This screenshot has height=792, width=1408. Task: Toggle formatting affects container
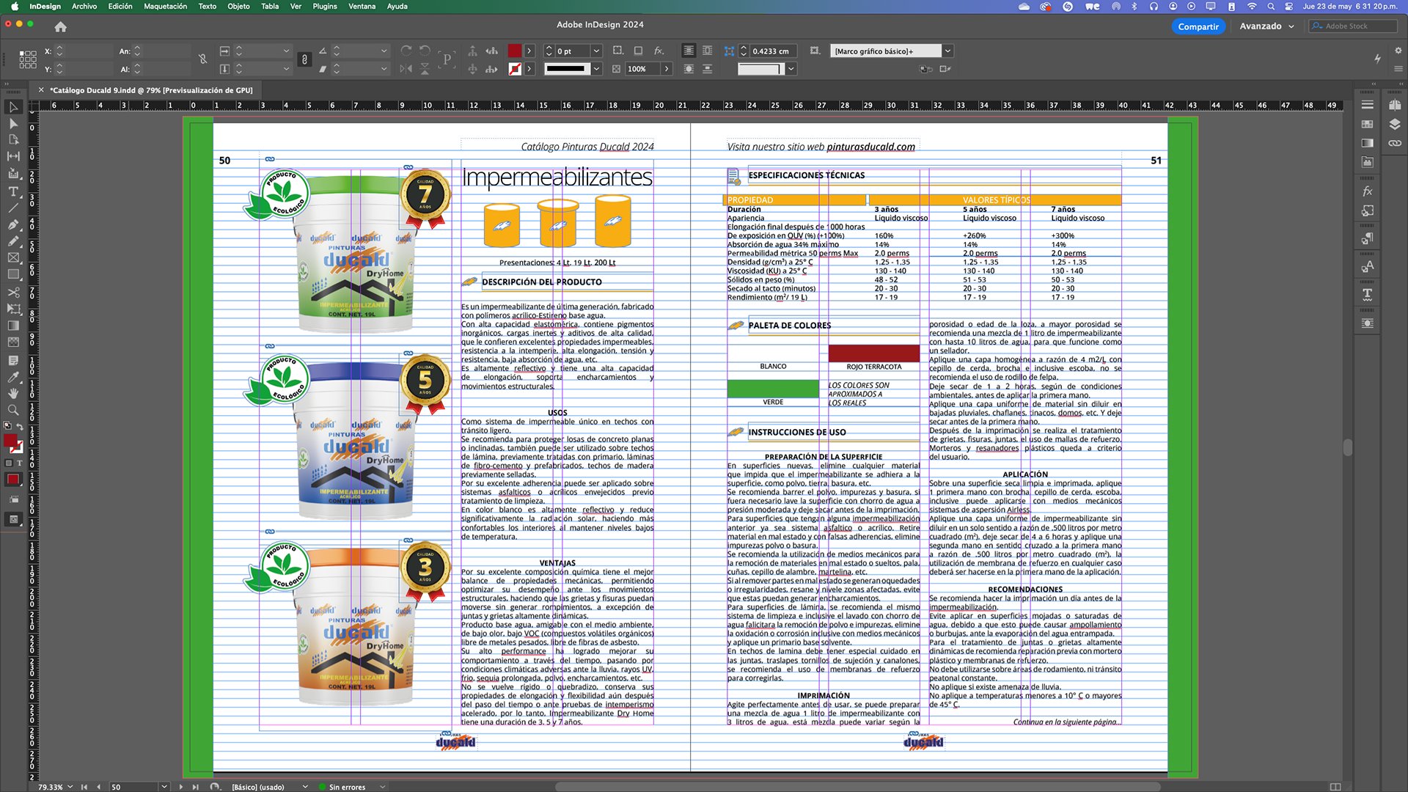point(9,463)
